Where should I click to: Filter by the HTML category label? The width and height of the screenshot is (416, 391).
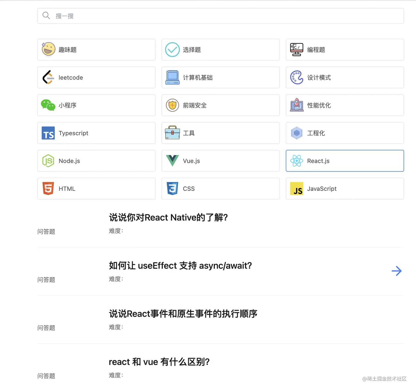click(x=67, y=189)
